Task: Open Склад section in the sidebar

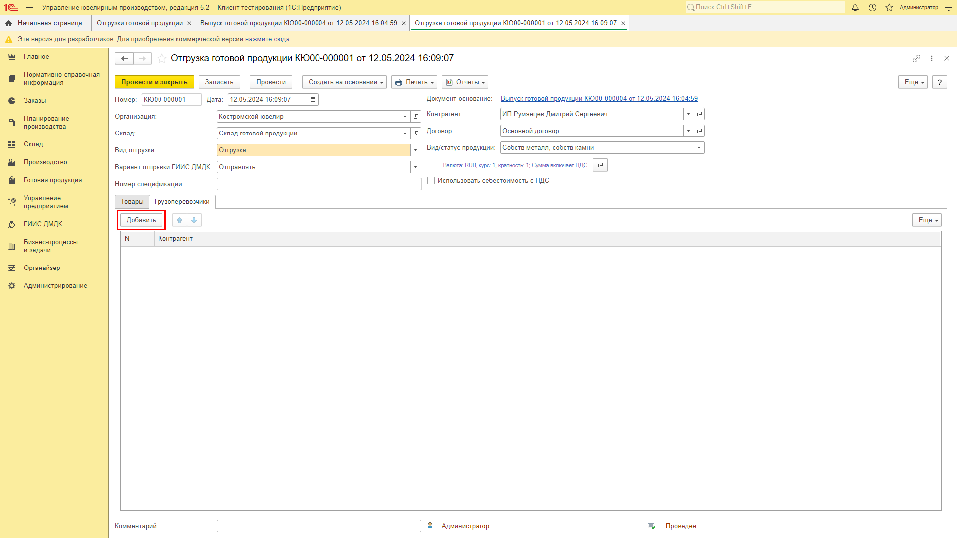Action: [x=33, y=144]
